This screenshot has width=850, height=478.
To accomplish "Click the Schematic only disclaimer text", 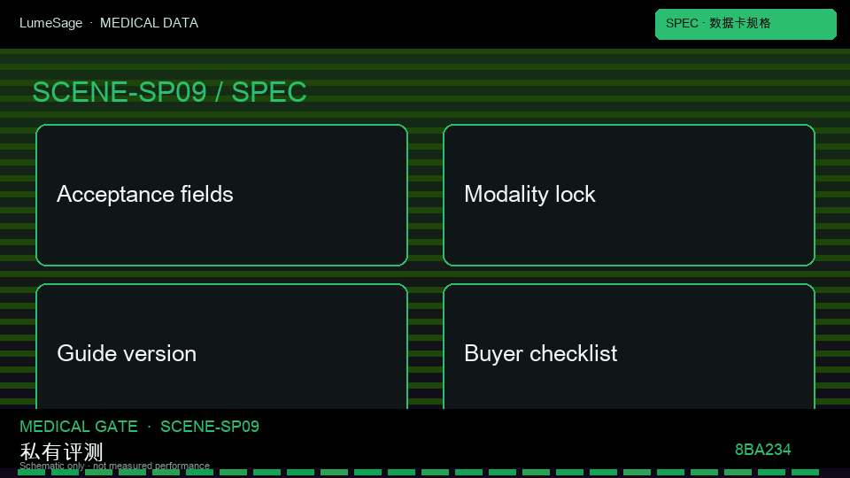I will pos(114,466).
